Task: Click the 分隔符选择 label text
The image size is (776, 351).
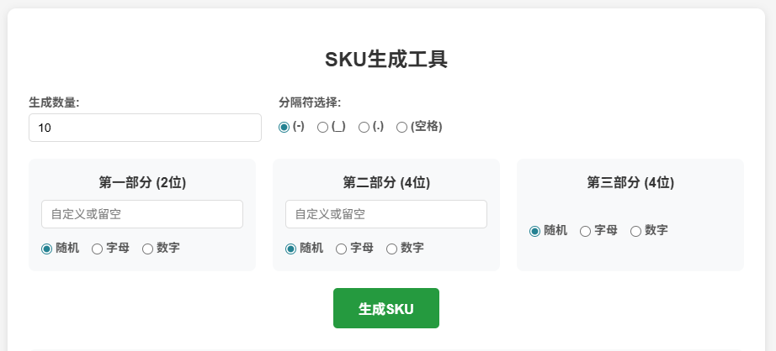Action: tap(310, 102)
